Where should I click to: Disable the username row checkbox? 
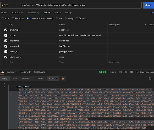tap(6, 41)
